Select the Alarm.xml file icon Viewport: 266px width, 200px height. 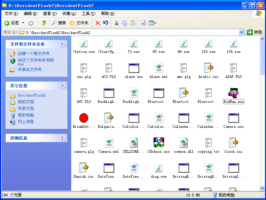click(x=159, y=68)
